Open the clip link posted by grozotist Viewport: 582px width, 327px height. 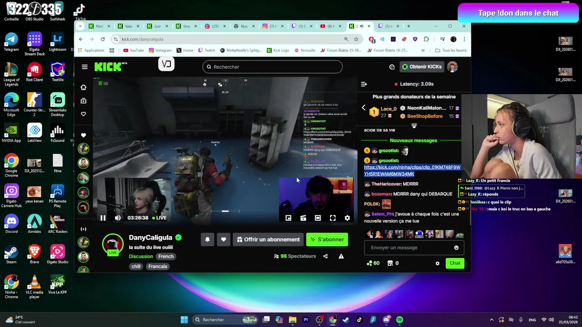click(x=412, y=170)
